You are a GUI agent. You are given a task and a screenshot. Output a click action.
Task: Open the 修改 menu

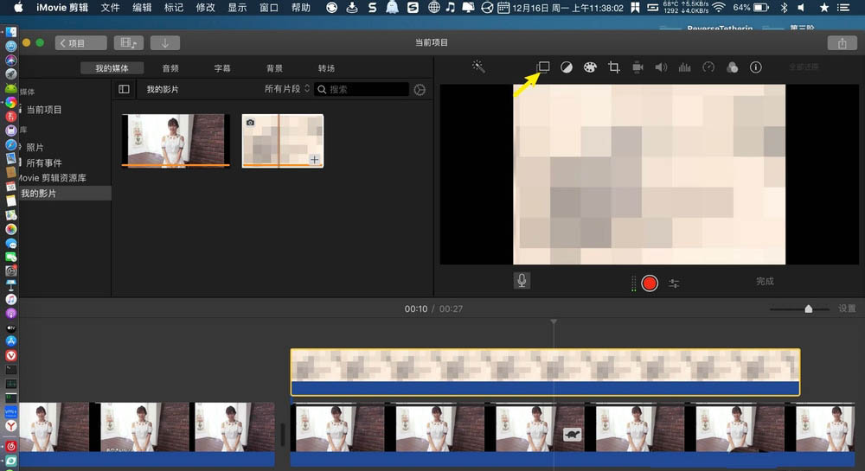[x=205, y=8]
